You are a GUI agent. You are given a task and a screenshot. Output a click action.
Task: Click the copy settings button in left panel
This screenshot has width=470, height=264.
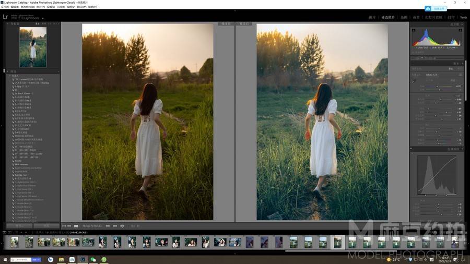19,226
